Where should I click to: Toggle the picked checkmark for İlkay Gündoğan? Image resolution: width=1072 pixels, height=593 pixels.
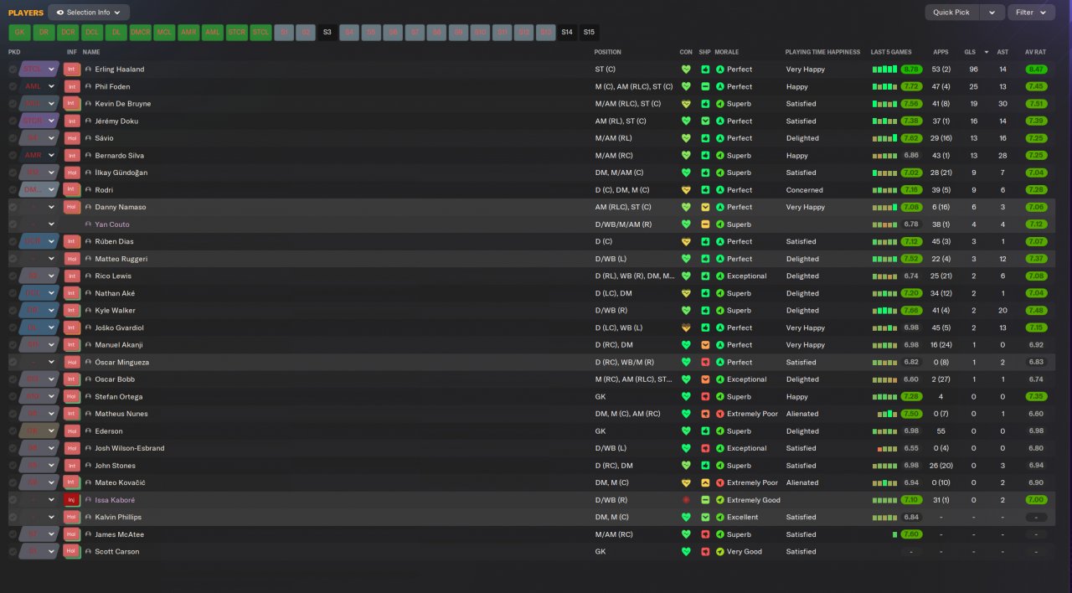point(13,173)
